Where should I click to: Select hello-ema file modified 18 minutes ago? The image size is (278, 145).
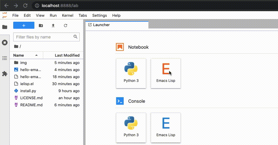coord(46,77)
